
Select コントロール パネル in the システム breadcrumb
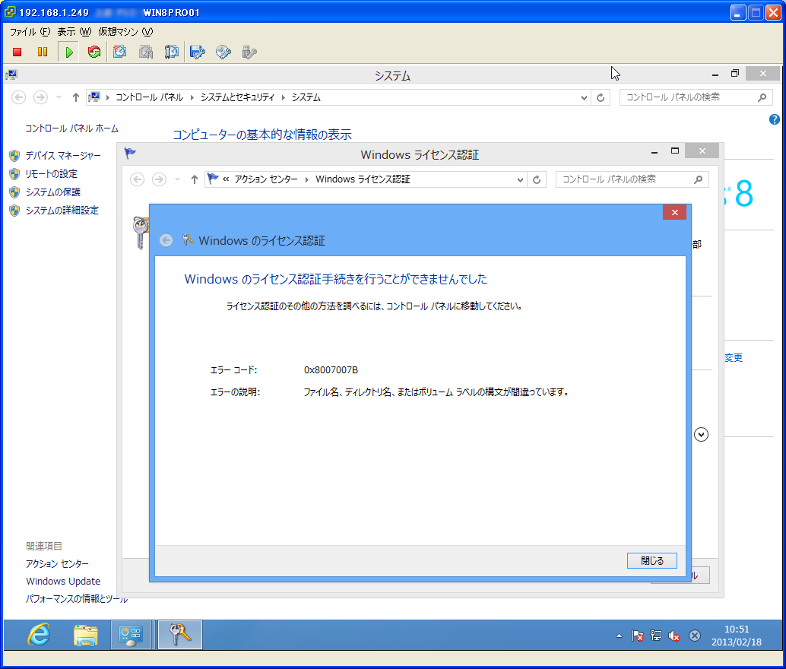(150, 97)
